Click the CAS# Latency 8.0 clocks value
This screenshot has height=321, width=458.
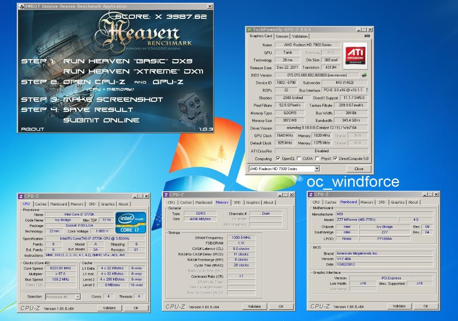click(x=241, y=249)
